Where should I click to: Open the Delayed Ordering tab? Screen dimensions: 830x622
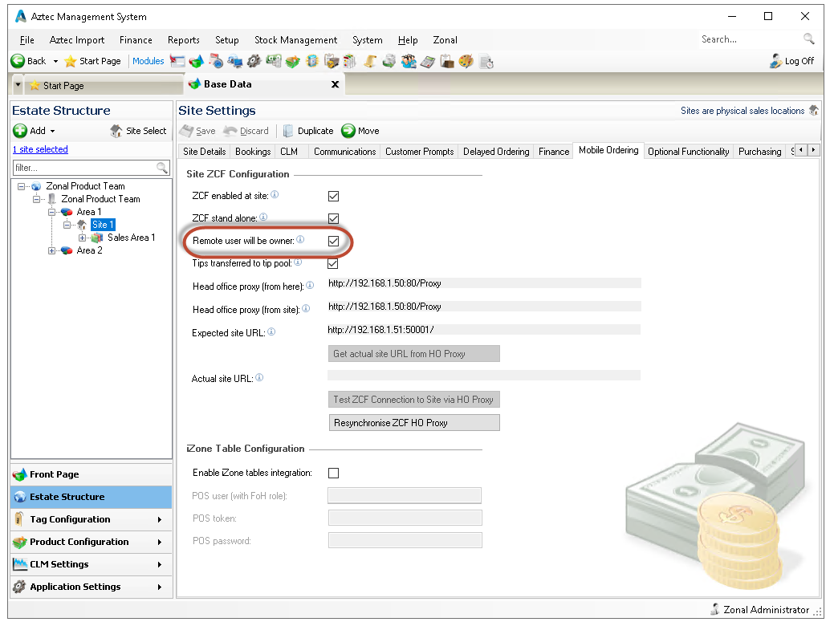[x=496, y=152]
